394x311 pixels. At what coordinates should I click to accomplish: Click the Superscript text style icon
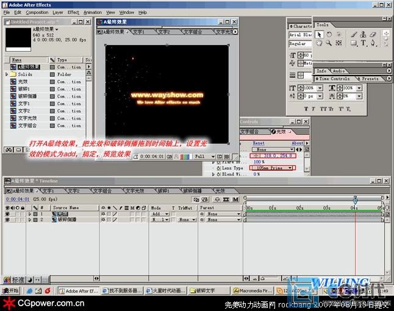tap(341, 109)
